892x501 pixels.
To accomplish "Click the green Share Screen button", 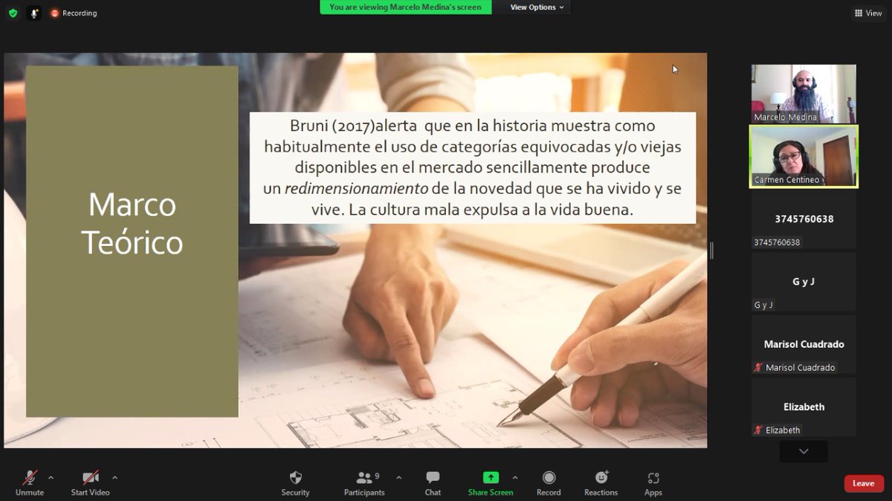I will click(491, 483).
